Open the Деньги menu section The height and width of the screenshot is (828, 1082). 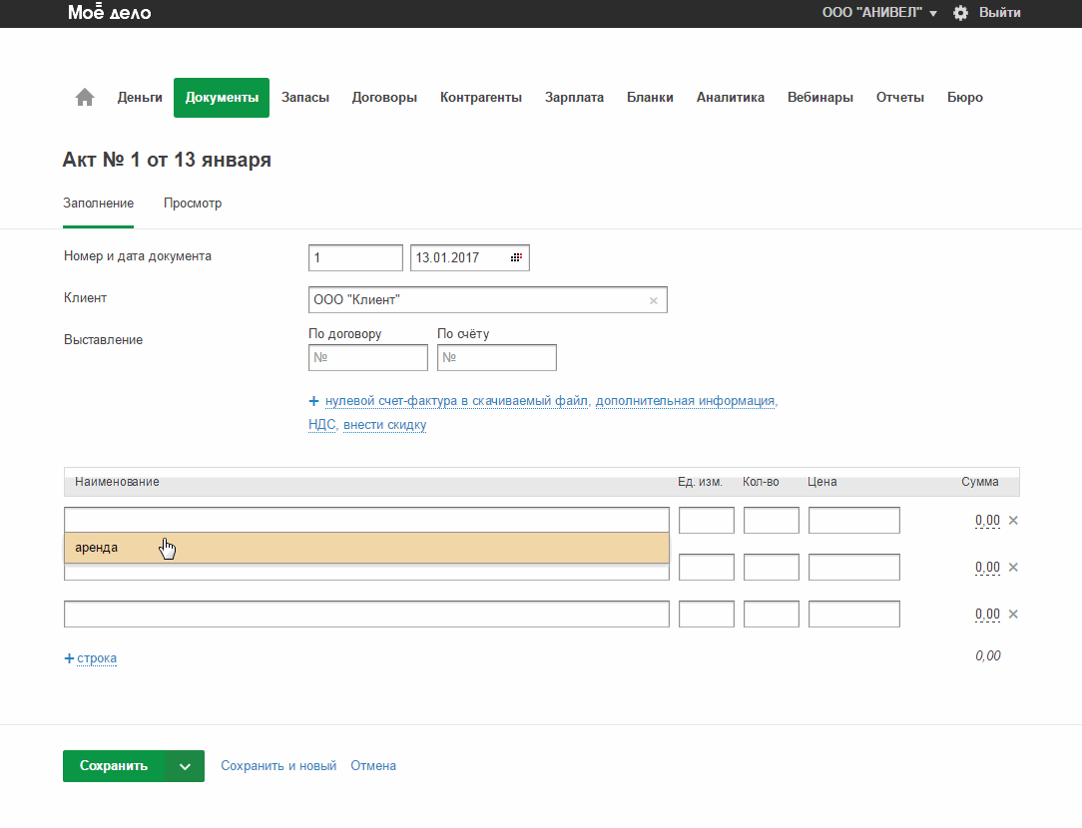tap(140, 98)
